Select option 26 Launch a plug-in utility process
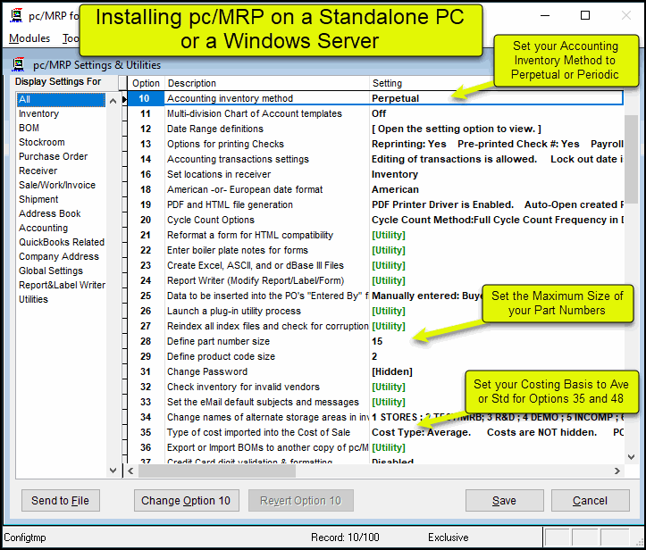This screenshot has height=550, width=646. click(x=375, y=312)
